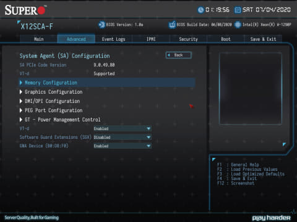Expand arrow next to GT - Power Management
297x222 pixels.
click(21, 120)
